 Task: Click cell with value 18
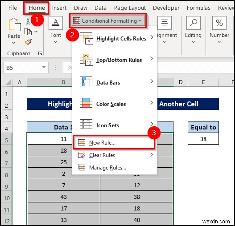pyautogui.click(x=137, y=208)
